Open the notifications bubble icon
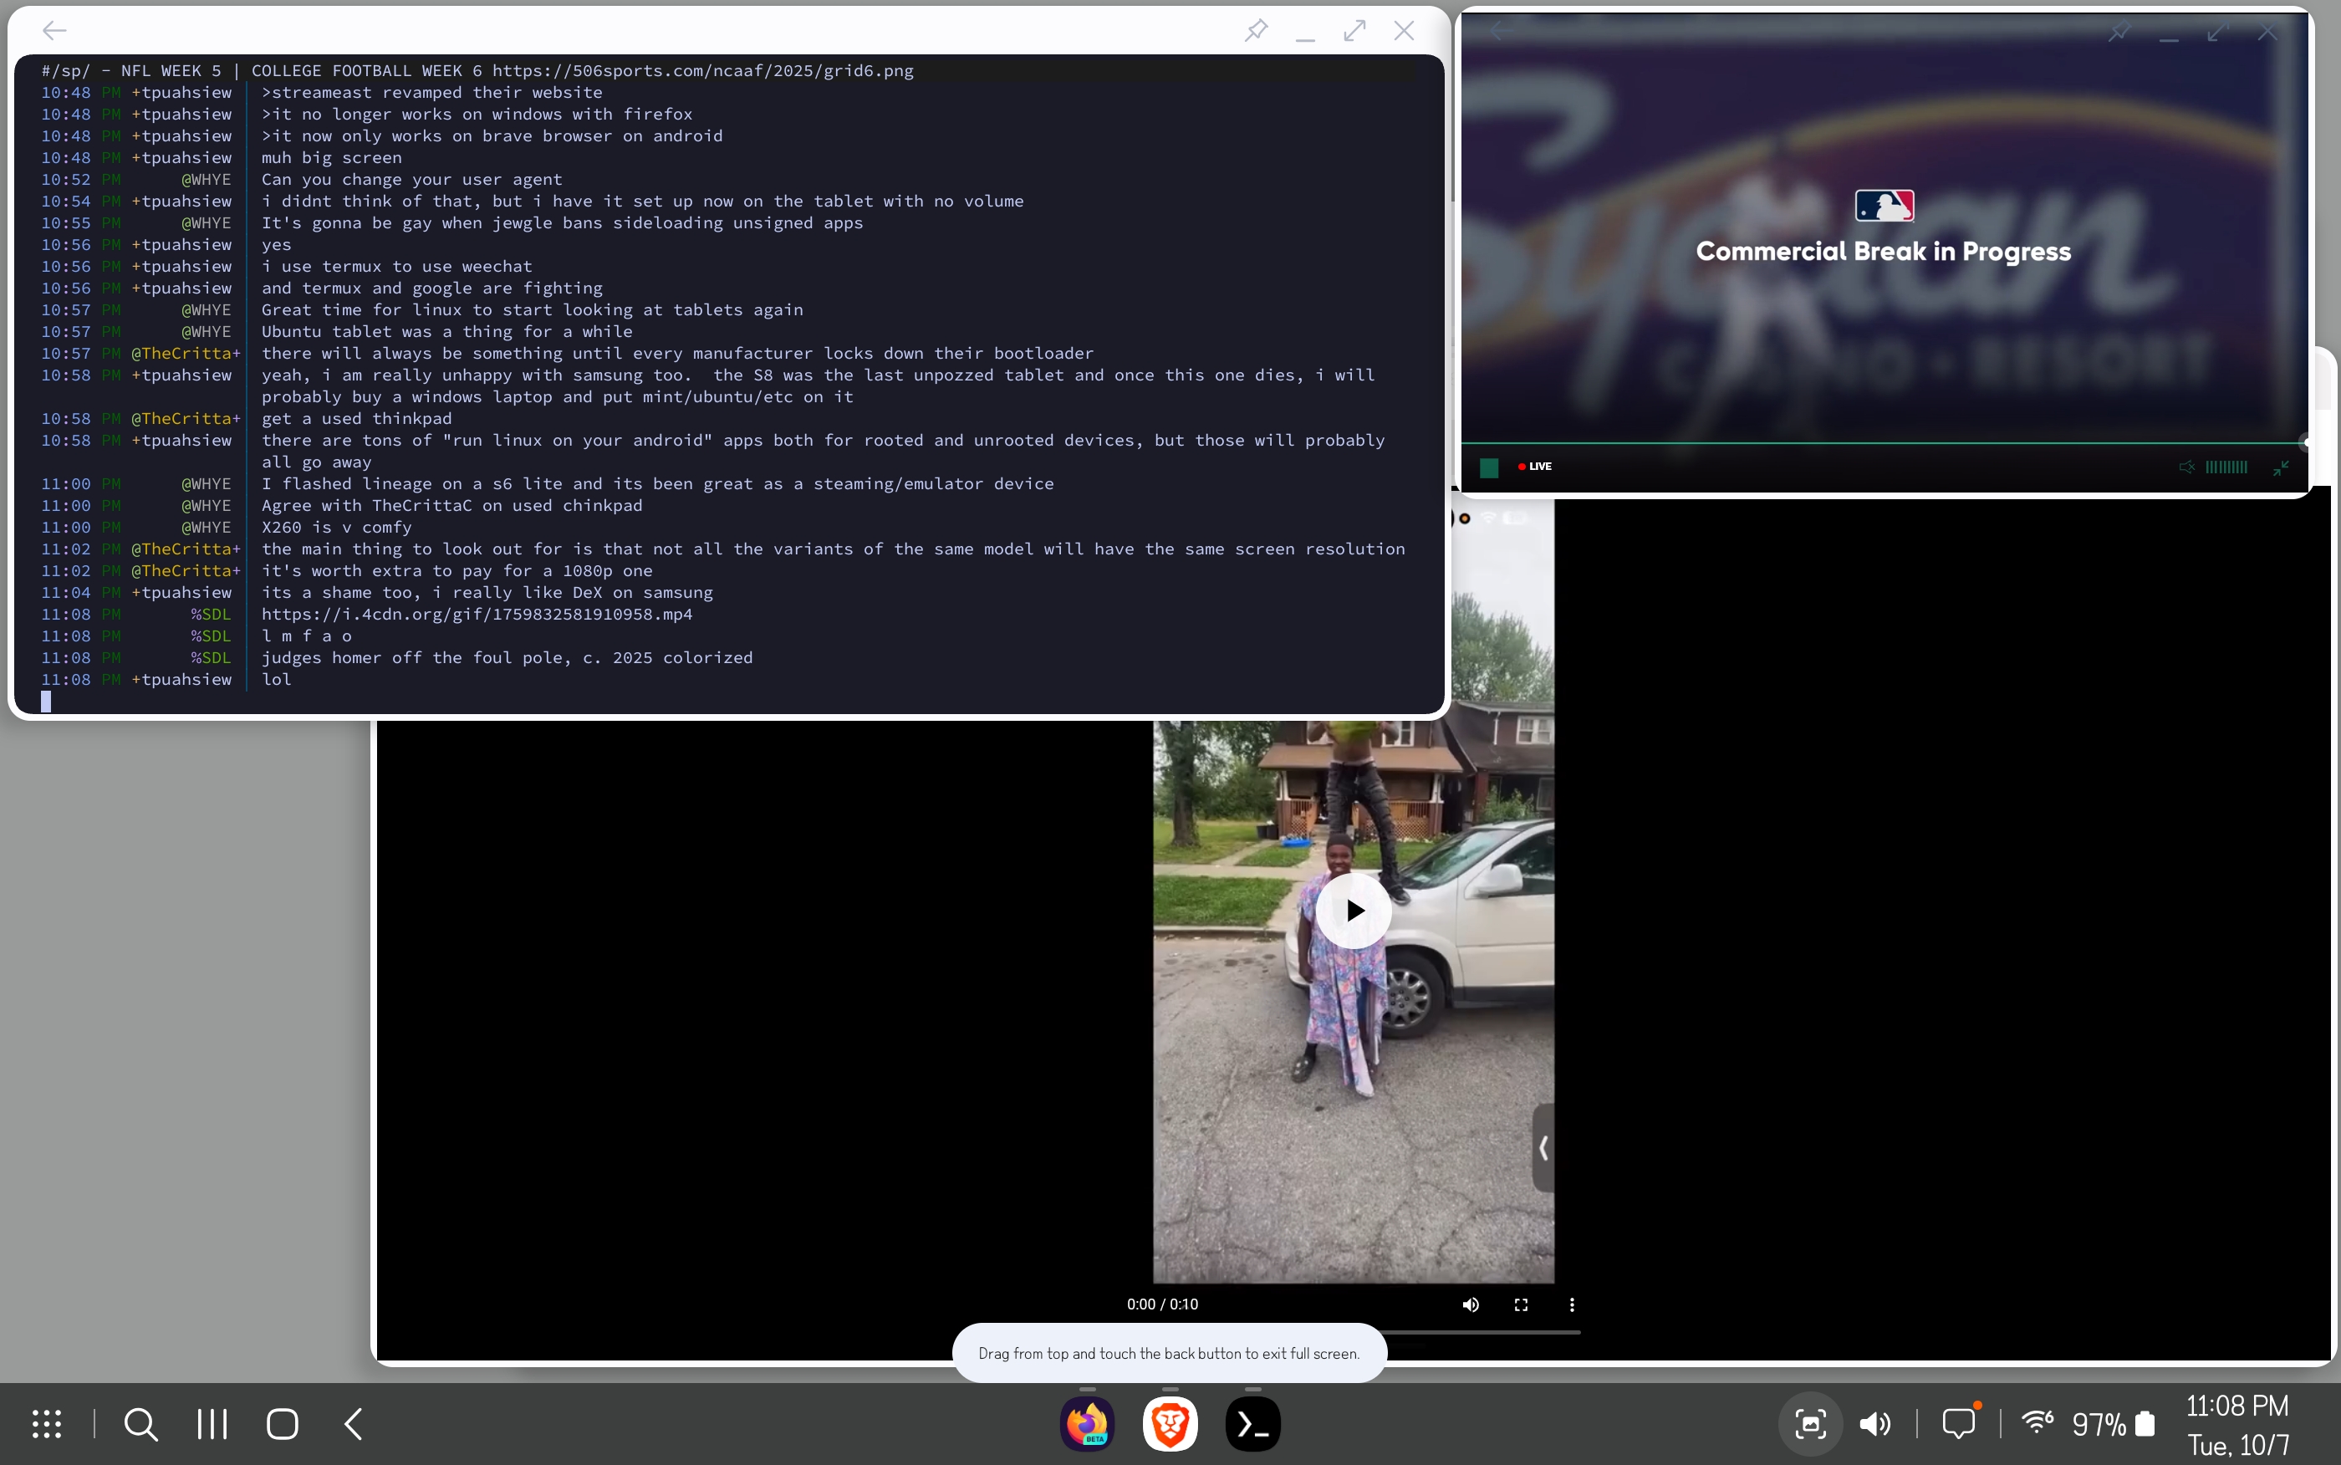Screen dimensions: 2341x1465 tap(1958, 1423)
